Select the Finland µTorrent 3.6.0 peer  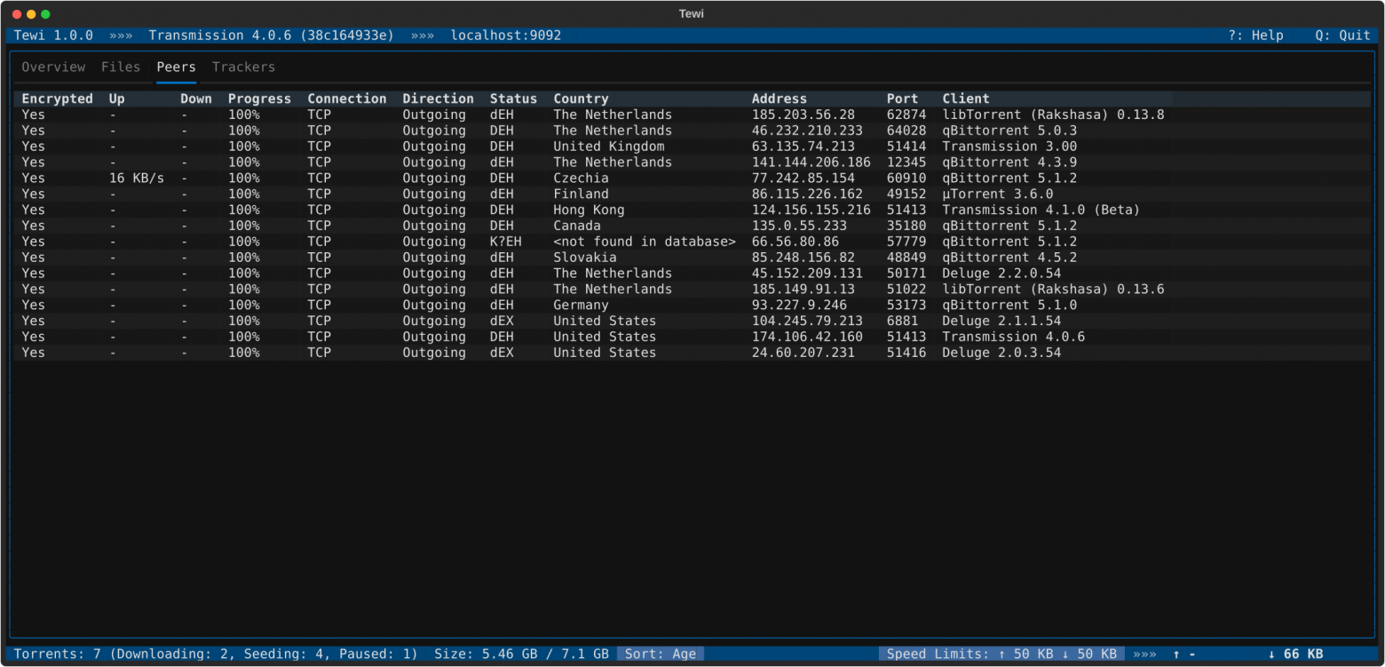(x=692, y=195)
